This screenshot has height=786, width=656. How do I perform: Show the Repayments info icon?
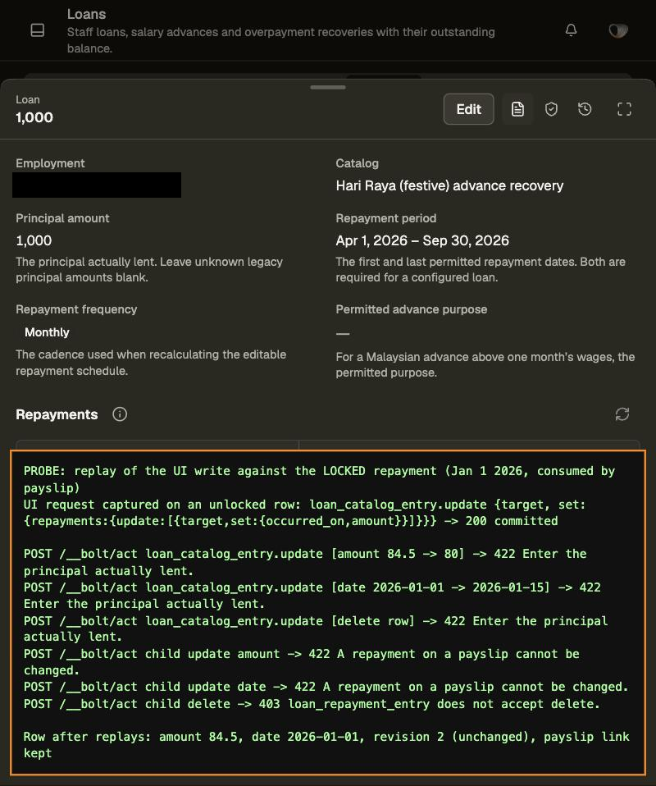point(120,414)
